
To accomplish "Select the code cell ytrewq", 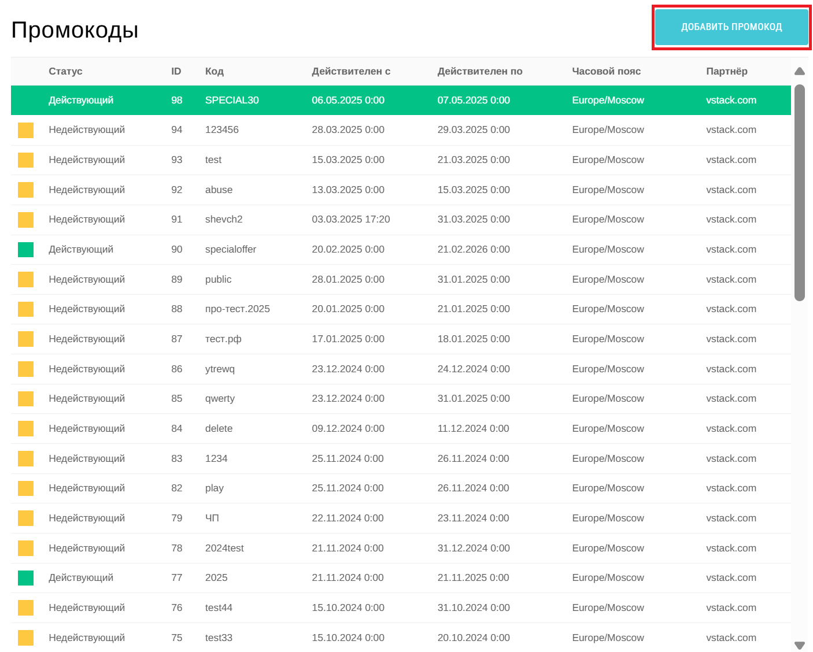I will click(220, 369).
